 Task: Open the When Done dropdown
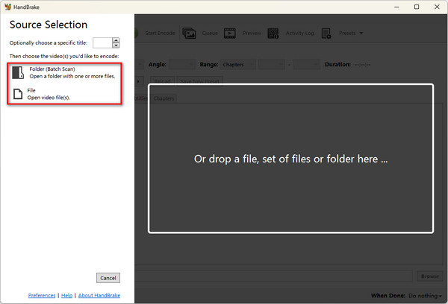click(x=425, y=296)
